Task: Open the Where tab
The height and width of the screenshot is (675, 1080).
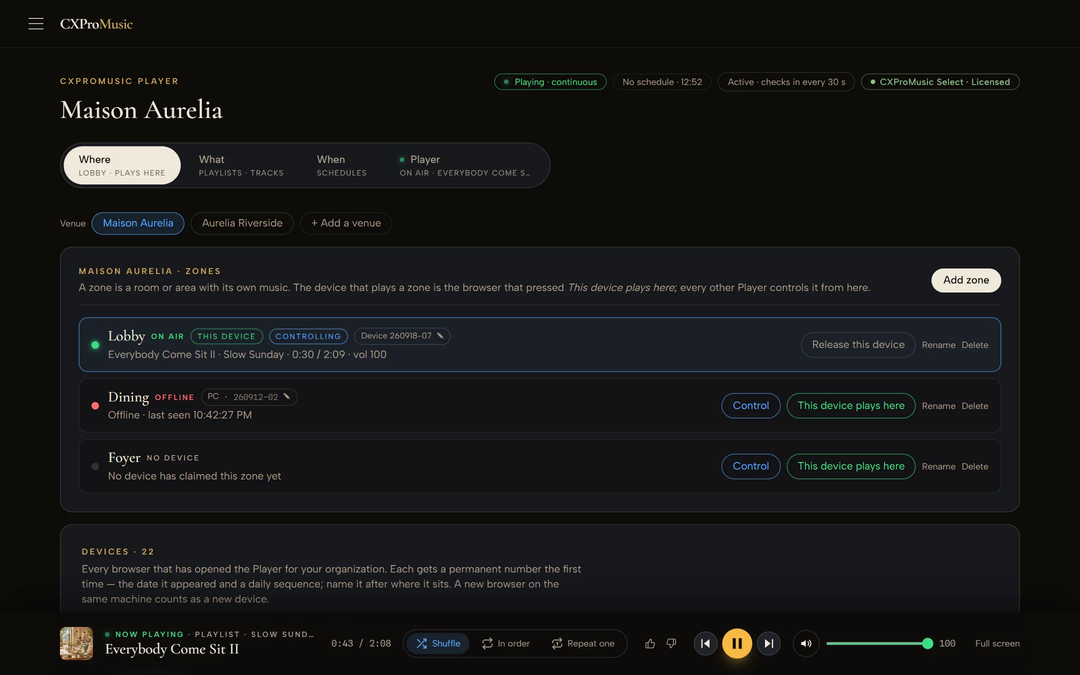Action: pos(122,165)
